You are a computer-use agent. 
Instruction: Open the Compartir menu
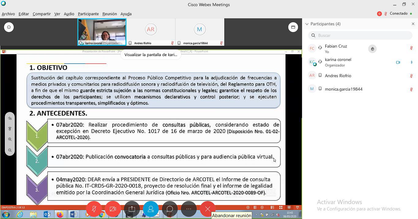42,14
